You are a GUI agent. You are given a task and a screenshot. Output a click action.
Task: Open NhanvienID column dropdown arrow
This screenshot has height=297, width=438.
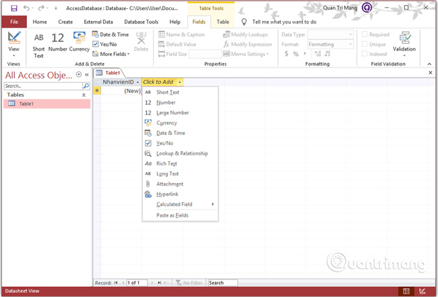pos(137,82)
